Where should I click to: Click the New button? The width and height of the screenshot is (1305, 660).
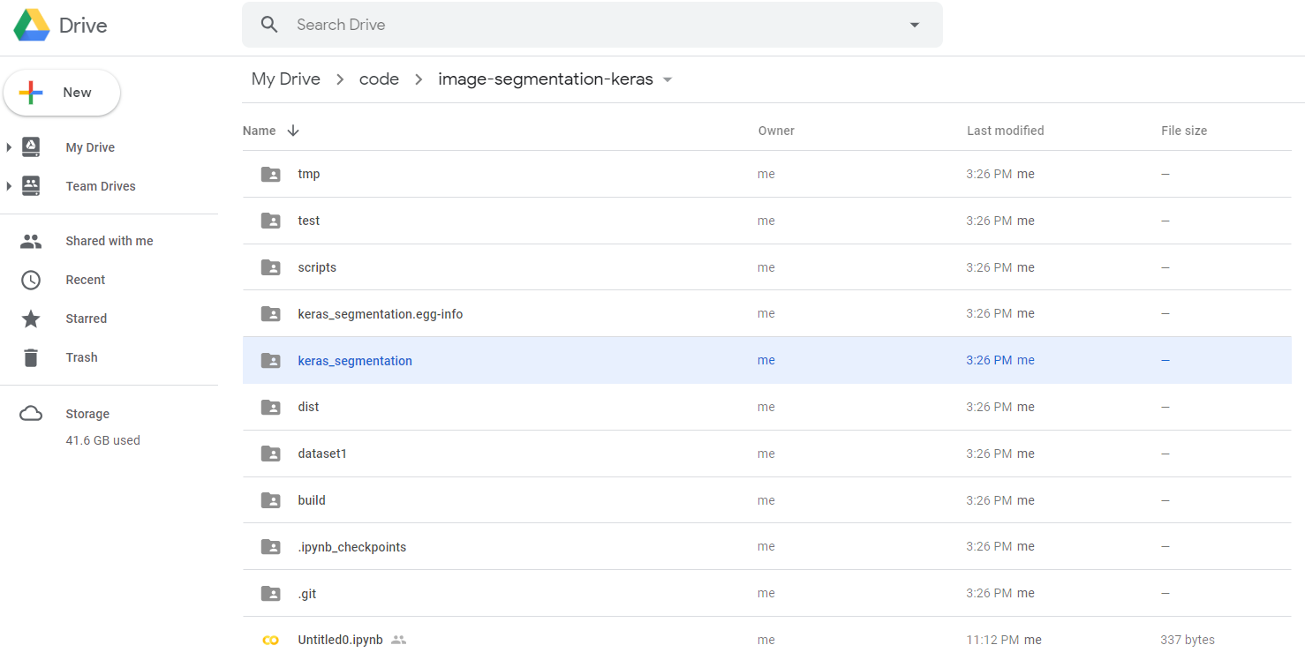[x=62, y=92]
